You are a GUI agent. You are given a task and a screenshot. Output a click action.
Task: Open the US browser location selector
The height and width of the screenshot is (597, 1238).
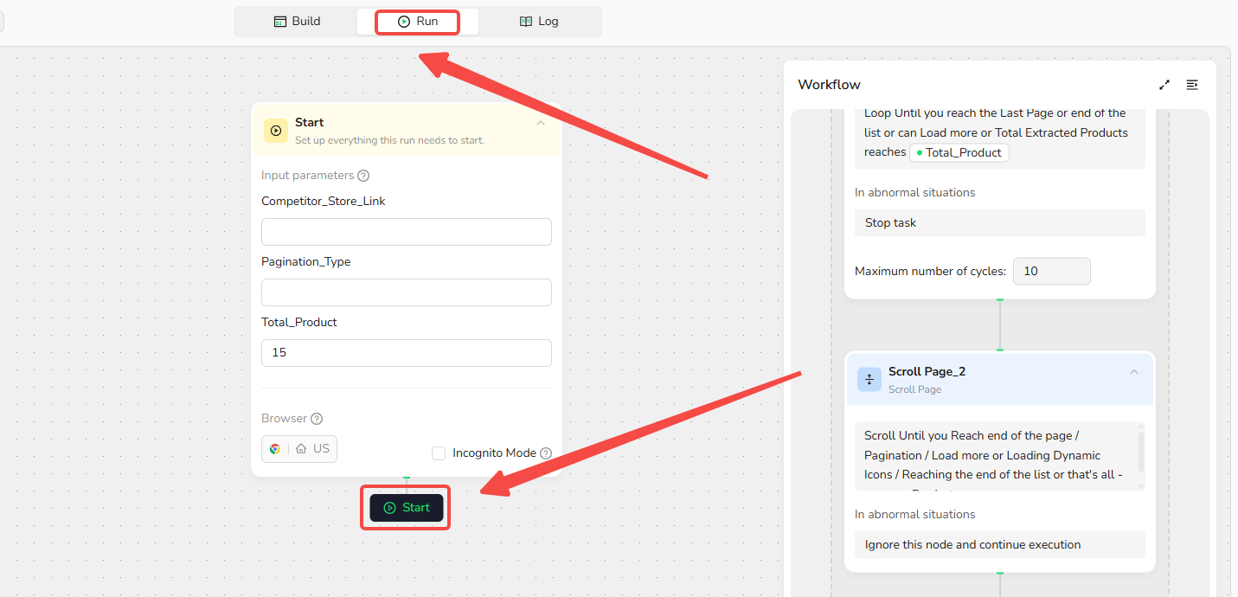(x=313, y=449)
